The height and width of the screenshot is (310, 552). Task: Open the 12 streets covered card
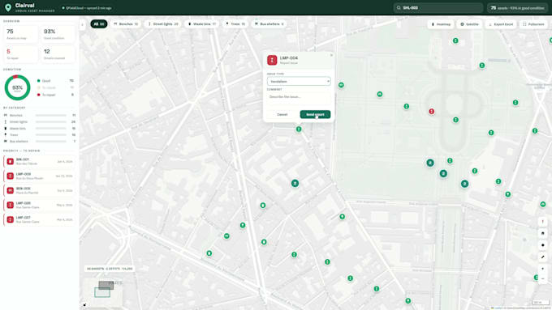pos(58,54)
